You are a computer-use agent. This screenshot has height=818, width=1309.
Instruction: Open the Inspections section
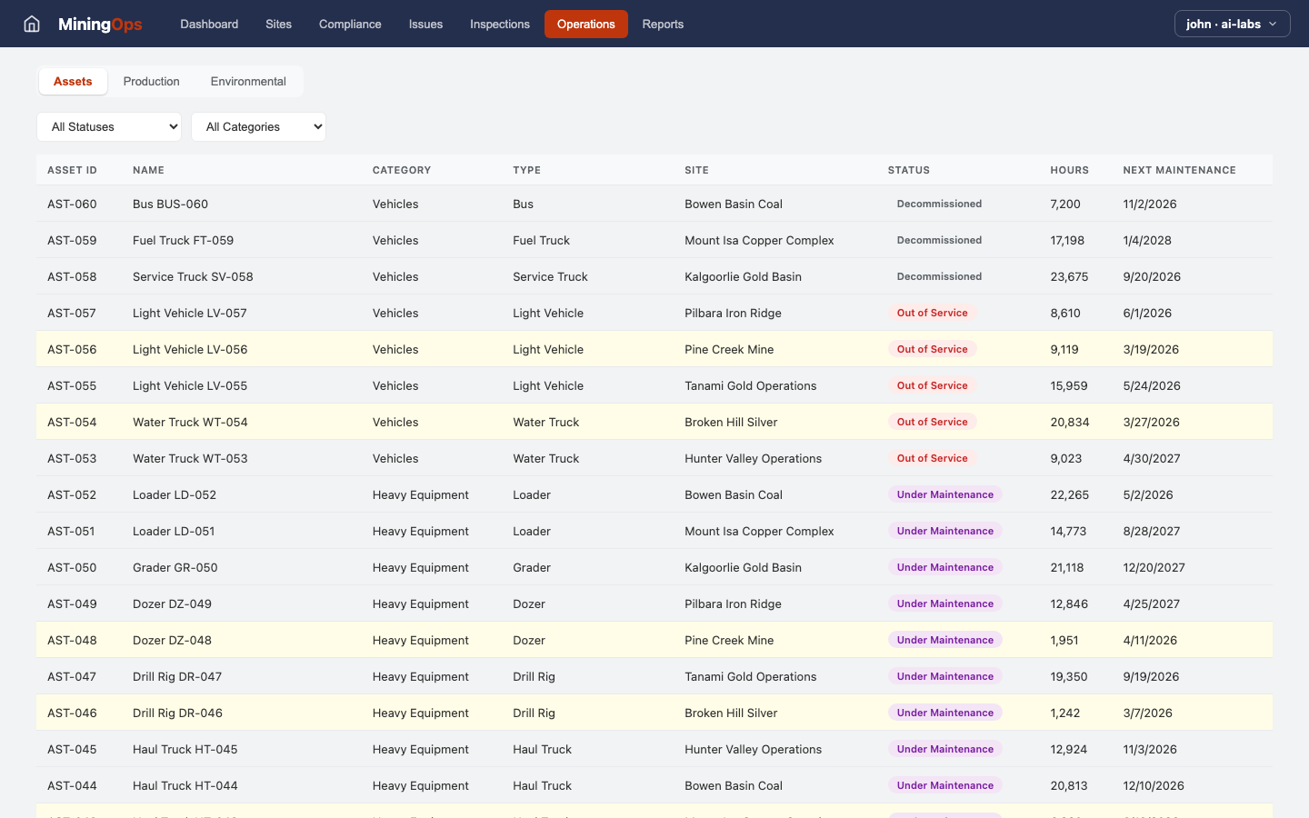499,24
